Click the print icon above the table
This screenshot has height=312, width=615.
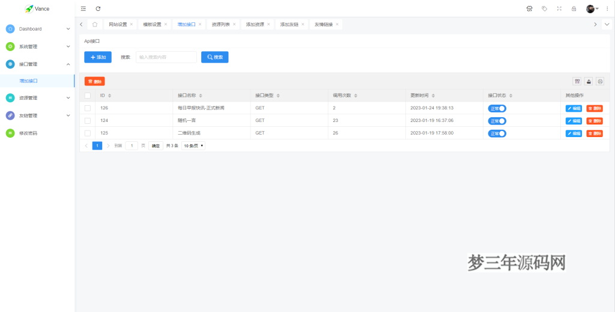pyautogui.click(x=600, y=81)
